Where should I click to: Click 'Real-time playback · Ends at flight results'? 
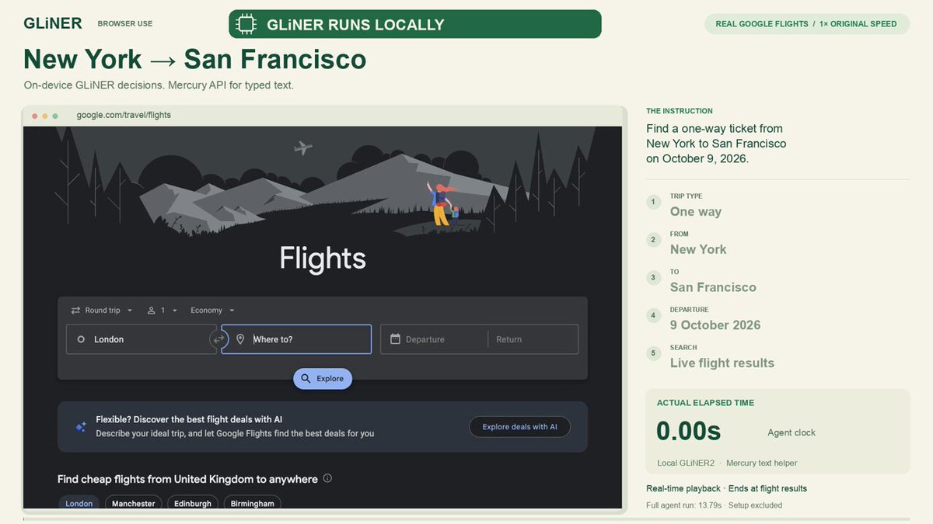726,489
